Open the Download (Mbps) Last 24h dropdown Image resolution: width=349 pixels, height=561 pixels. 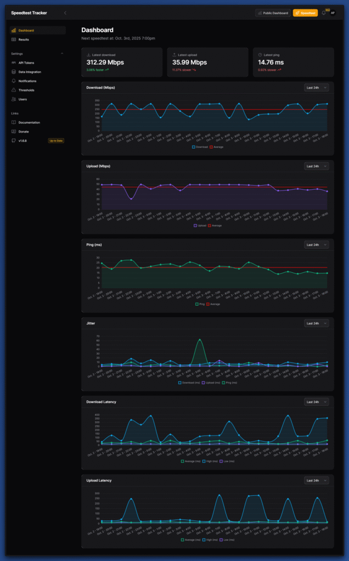tap(317, 88)
